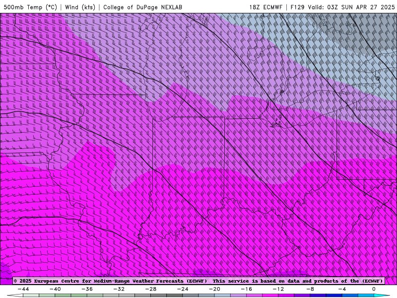Viewport: 397px width, 298px height.
Task: Click the -8 color scale label
Action: point(310,289)
